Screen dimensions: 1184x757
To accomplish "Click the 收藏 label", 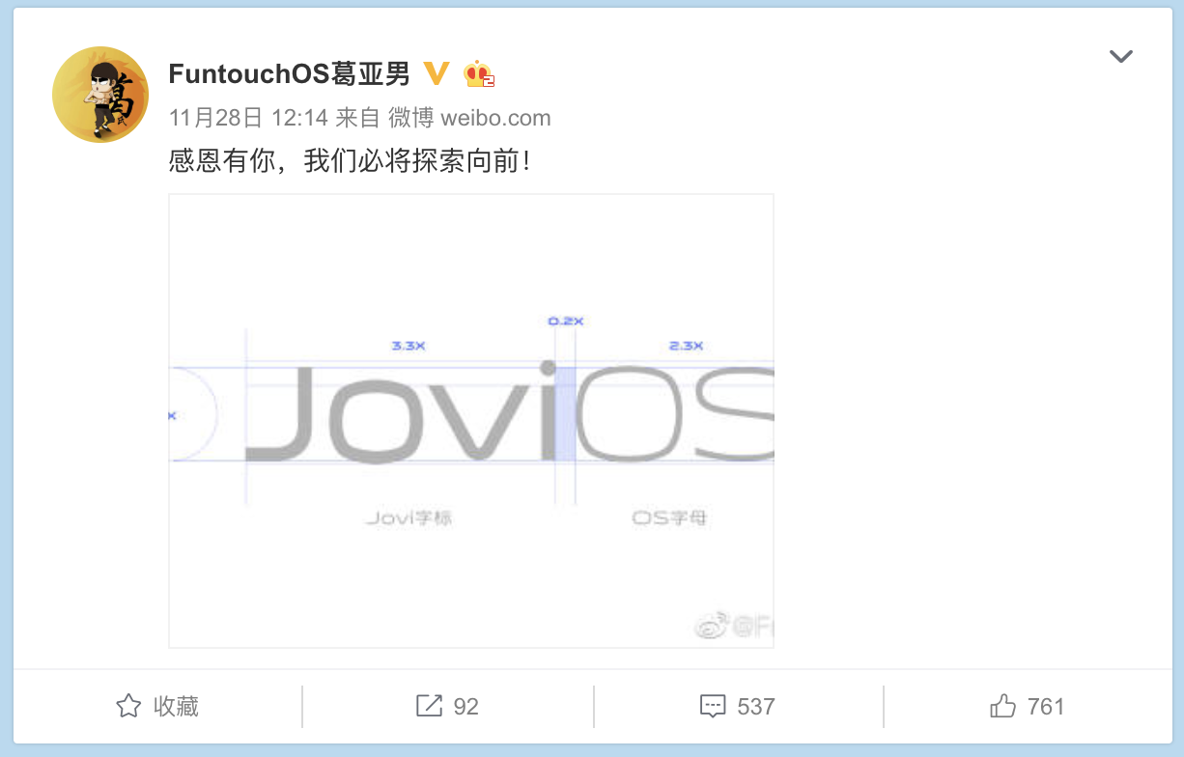I will click(176, 706).
